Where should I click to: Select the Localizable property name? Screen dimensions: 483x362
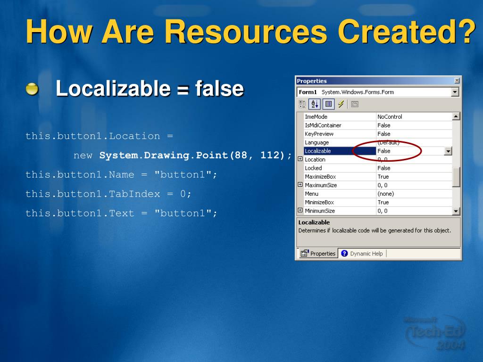click(318, 151)
